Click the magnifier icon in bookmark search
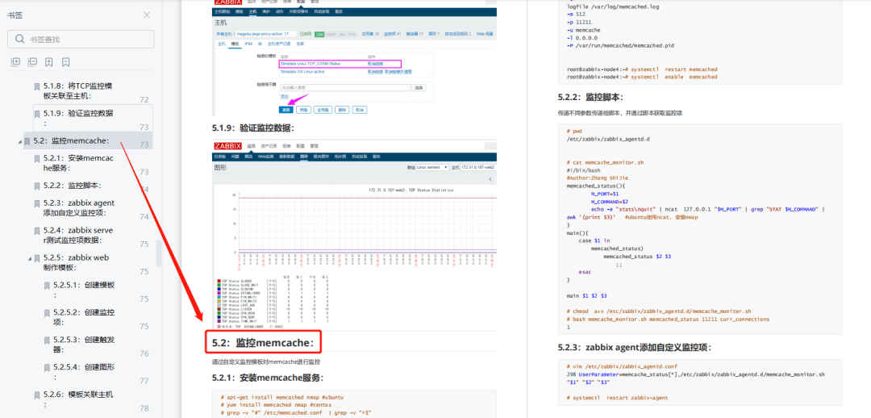Viewport: 871px width, 418px height. point(19,39)
